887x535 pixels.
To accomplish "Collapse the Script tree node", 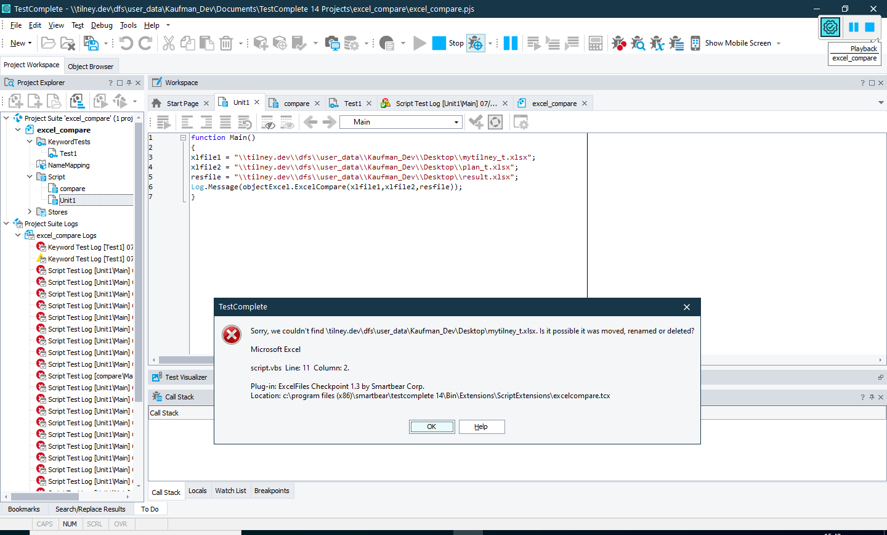I will click(29, 176).
